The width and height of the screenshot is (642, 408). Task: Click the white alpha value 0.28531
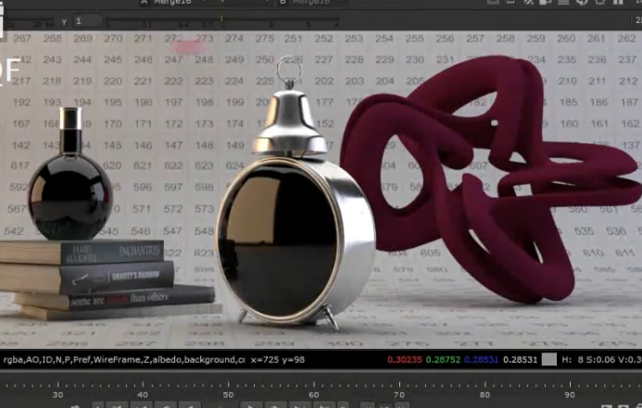point(520,360)
